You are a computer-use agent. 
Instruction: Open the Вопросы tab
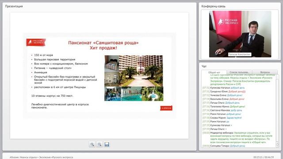pos(265,72)
